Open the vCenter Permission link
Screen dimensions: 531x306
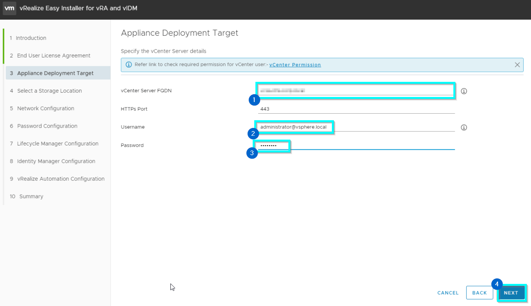point(295,65)
